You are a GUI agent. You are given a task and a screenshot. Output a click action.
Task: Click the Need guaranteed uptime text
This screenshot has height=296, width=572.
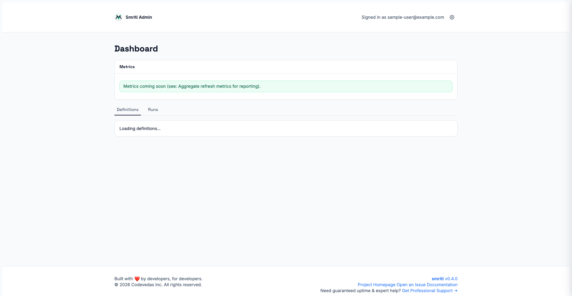click(x=360, y=291)
